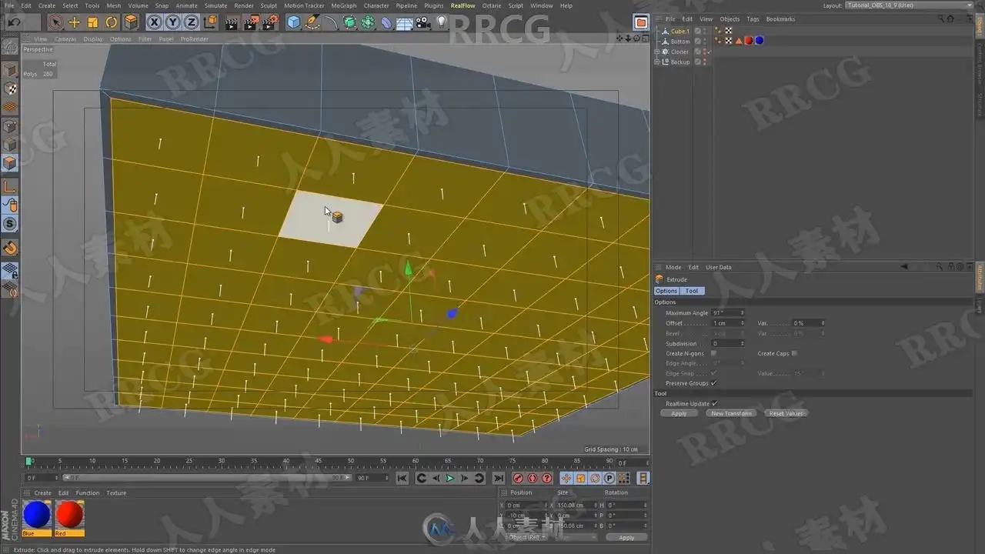Enable Create Caps checkbox
This screenshot has height=554, width=985.
click(x=794, y=353)
